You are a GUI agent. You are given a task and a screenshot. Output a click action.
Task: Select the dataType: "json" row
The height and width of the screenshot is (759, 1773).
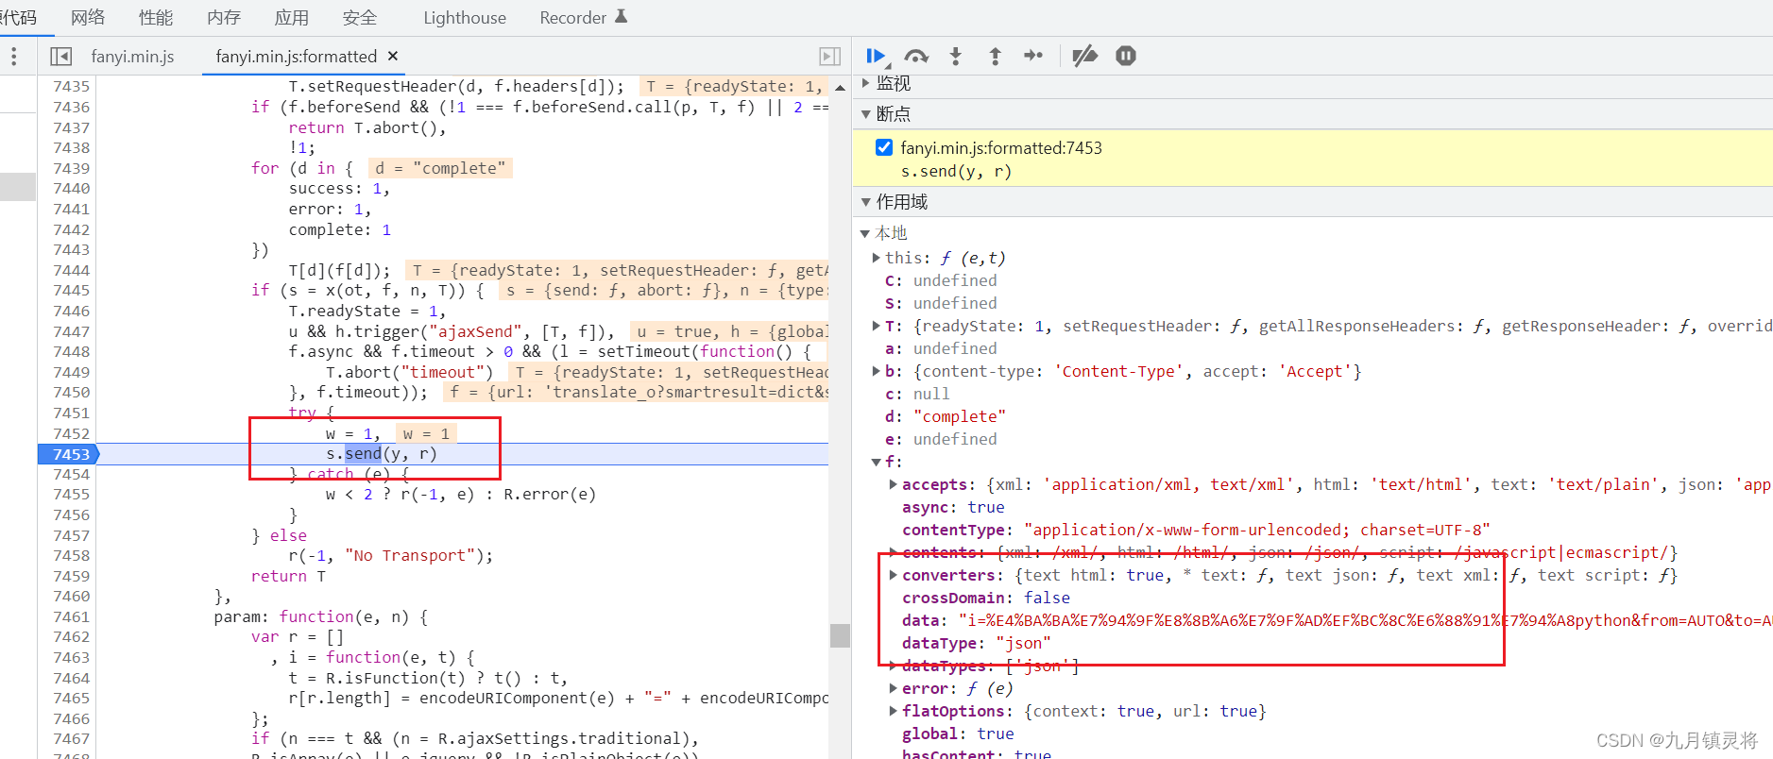coord(976,643)
